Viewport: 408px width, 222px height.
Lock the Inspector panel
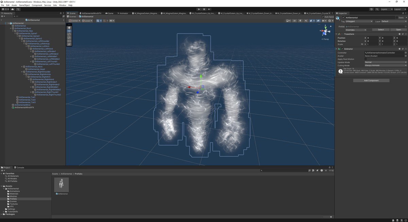[x=403, y=13]
